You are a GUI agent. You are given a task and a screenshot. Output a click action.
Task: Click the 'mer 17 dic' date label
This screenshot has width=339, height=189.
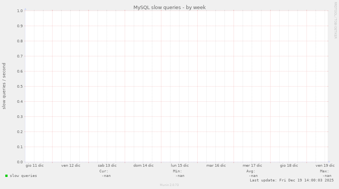click(252, 166)
